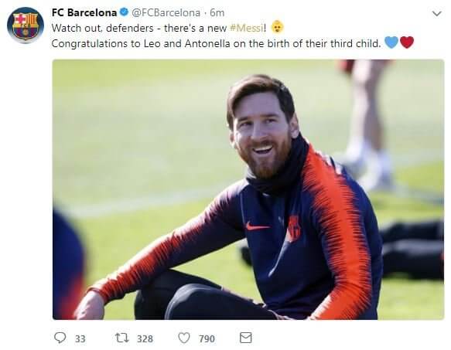Open the tweet options chevron menu
This screenshot has height=350, width=451.
437,13
